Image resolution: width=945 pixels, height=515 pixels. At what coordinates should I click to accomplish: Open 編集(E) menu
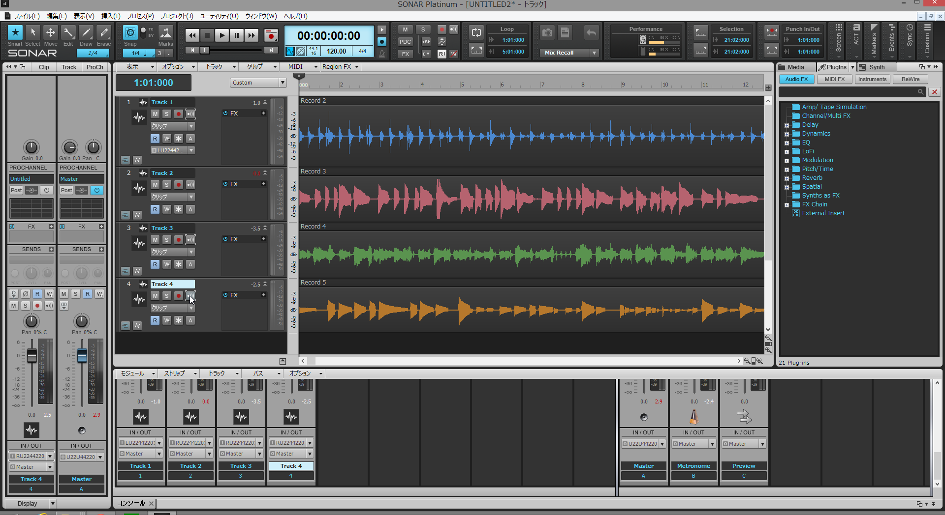point(57,16)
